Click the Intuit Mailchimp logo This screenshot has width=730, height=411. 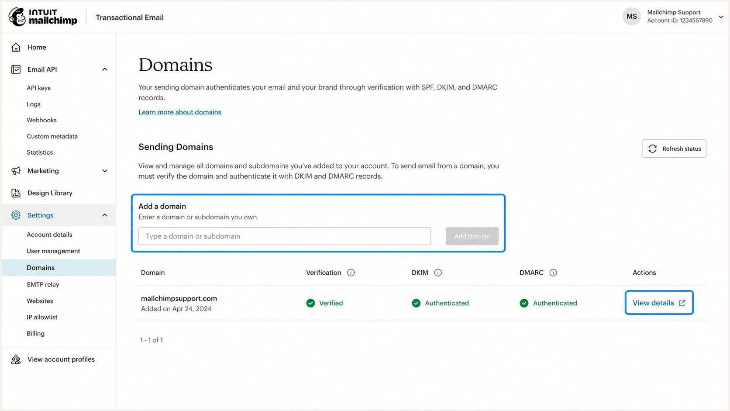[43, 17]
